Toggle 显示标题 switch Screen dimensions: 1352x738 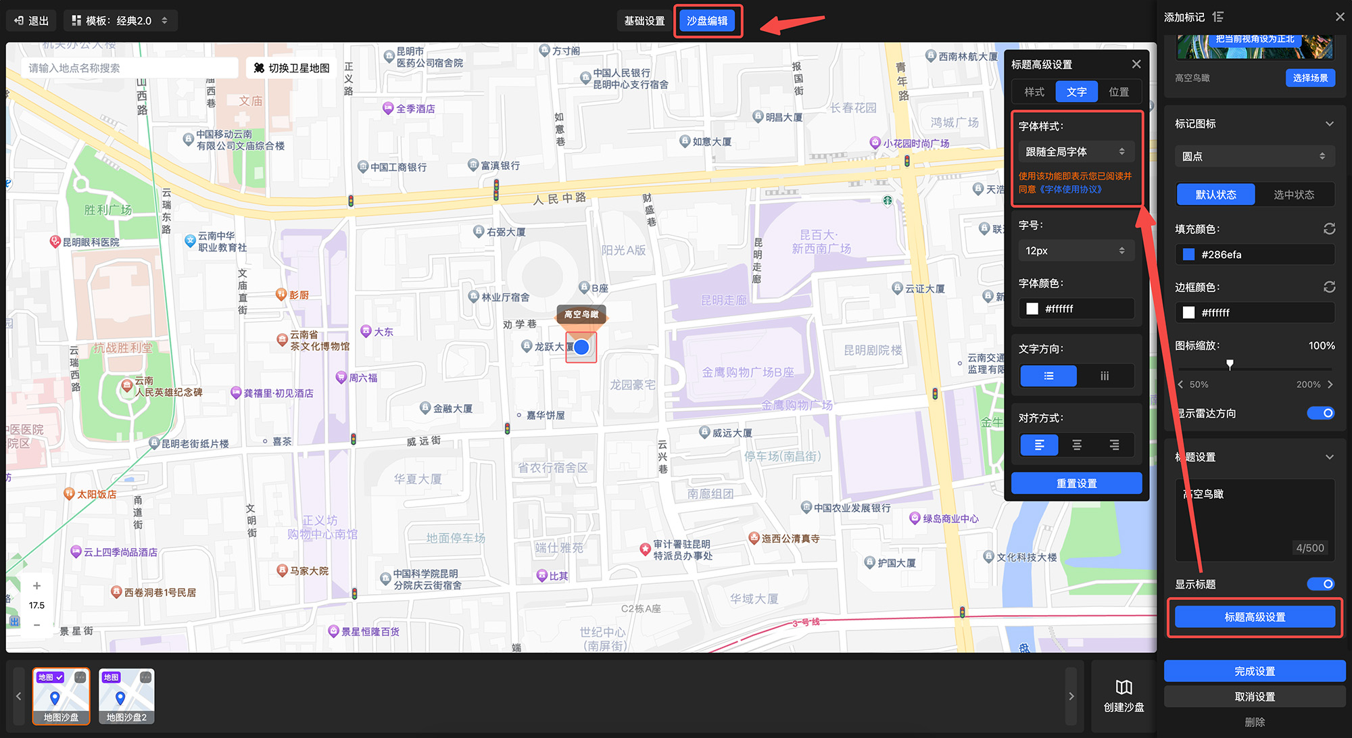pos(1321,584)
